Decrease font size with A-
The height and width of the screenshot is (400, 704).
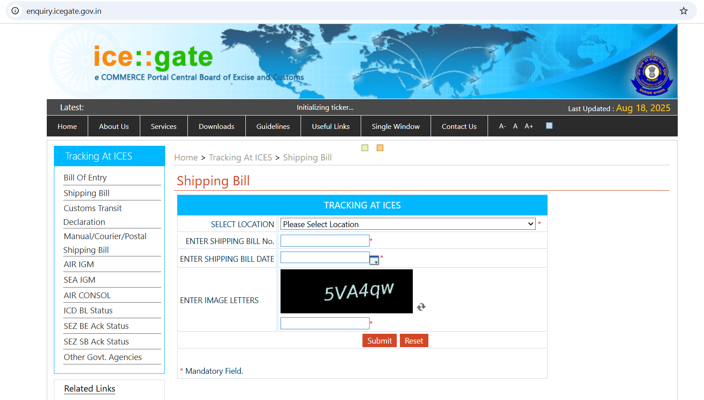pyautogui.click(x=502, y=126)
